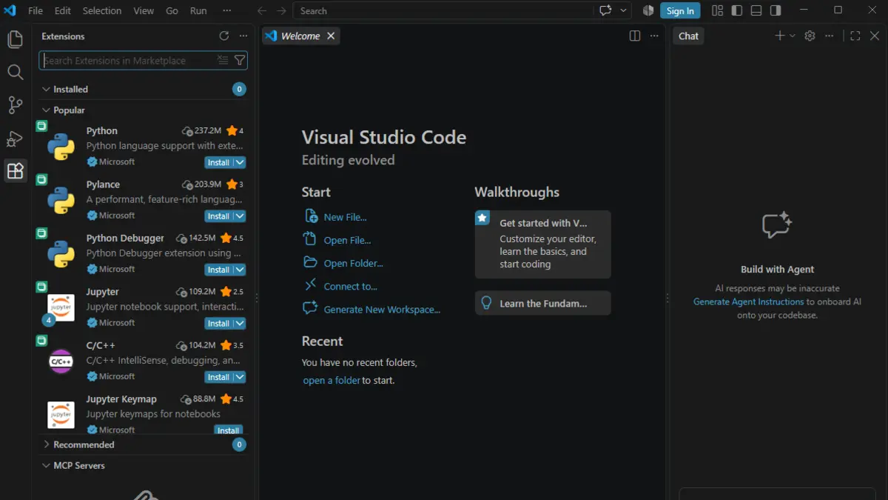Click the C/C++ extension logo
The image size is (888, 500).
tap(61, 361)
